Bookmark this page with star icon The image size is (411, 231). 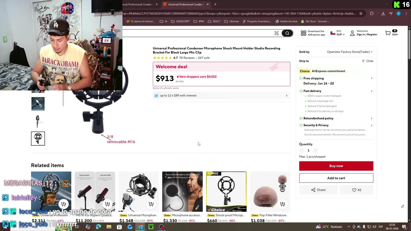point(361,13)
